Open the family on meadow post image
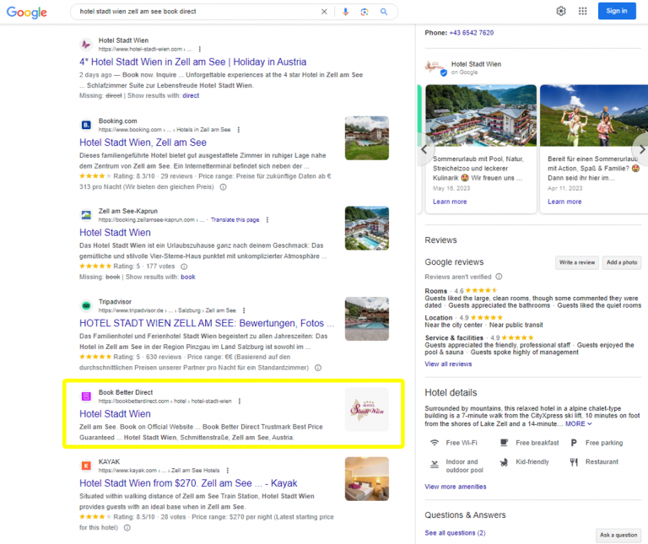Screen dimensions: 648x544 [x=594, y=116]
